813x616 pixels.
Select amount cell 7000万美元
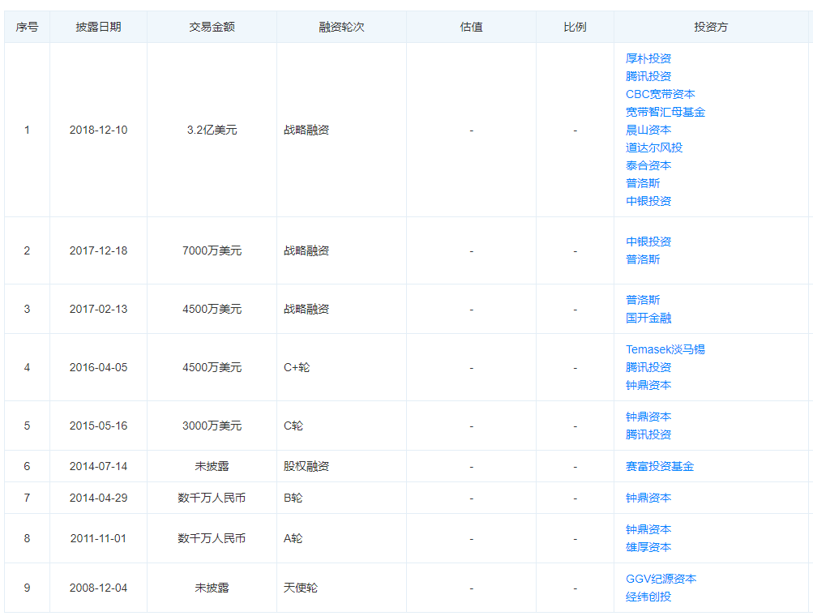tap(212, 251)
